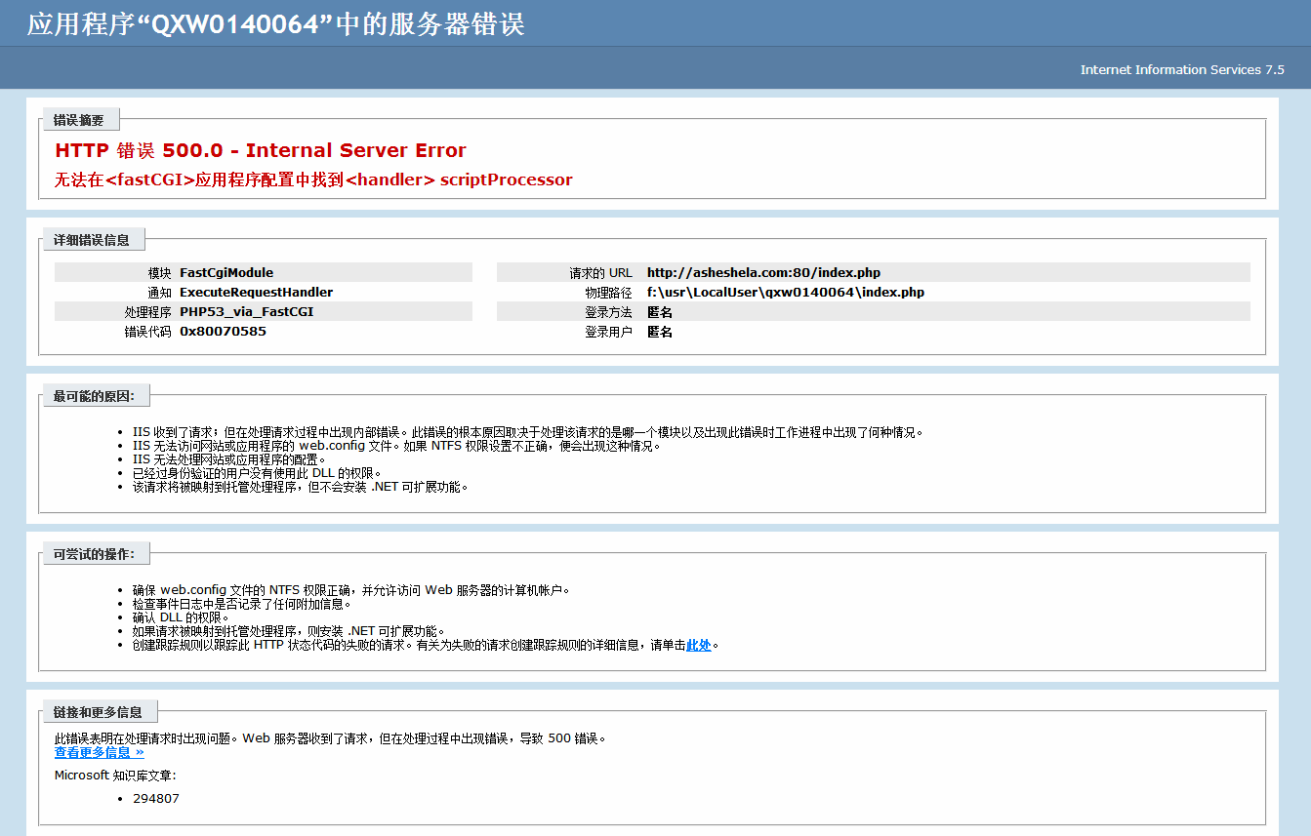Click the PHP53_via_FastCGI handler value
Viewport: 1311px width, 836px height.
point(246,312)
